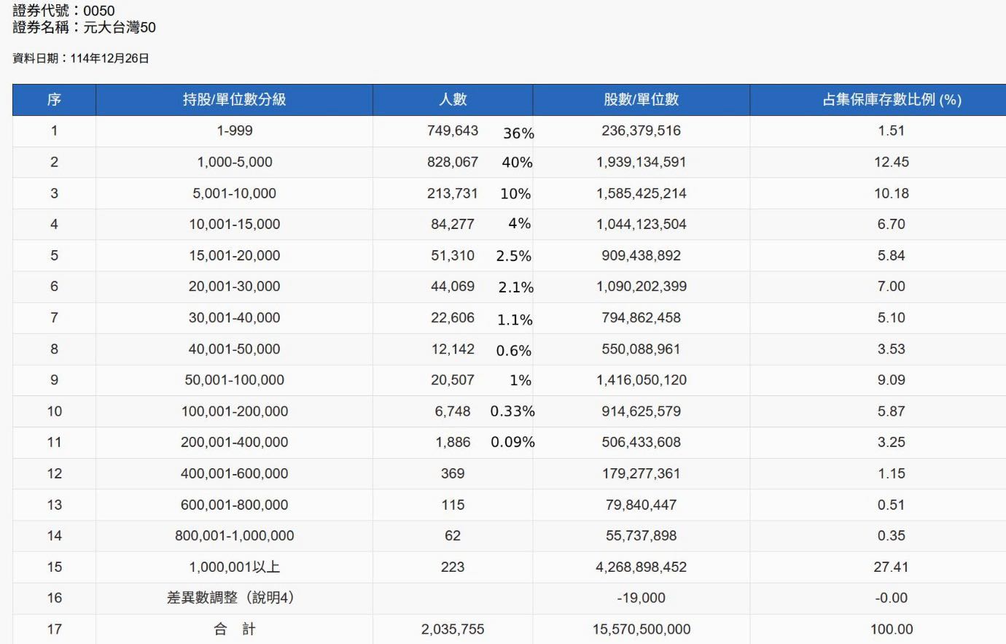Select the 1,000,001以上 range cell

[234, 567]
